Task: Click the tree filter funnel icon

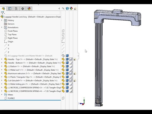Action: [3, 13]
